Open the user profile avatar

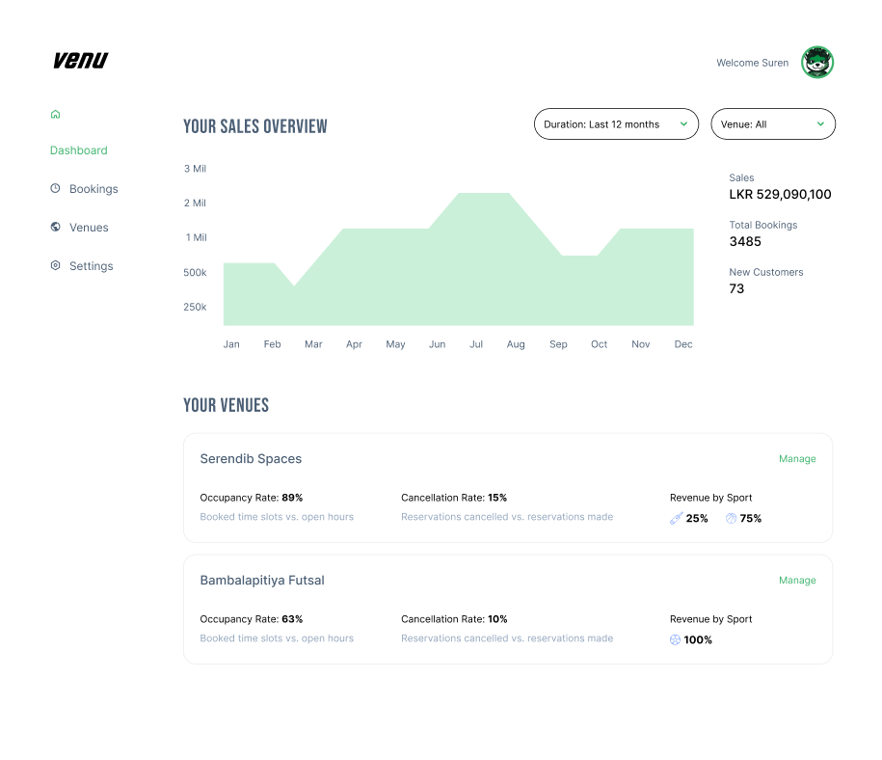click(x=817, y=63)
